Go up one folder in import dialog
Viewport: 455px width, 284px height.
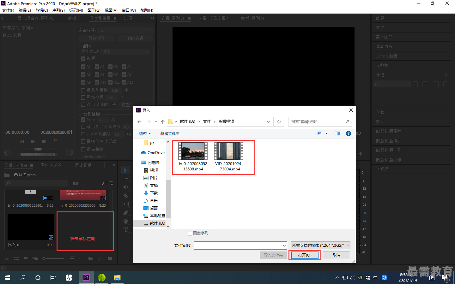162,121
